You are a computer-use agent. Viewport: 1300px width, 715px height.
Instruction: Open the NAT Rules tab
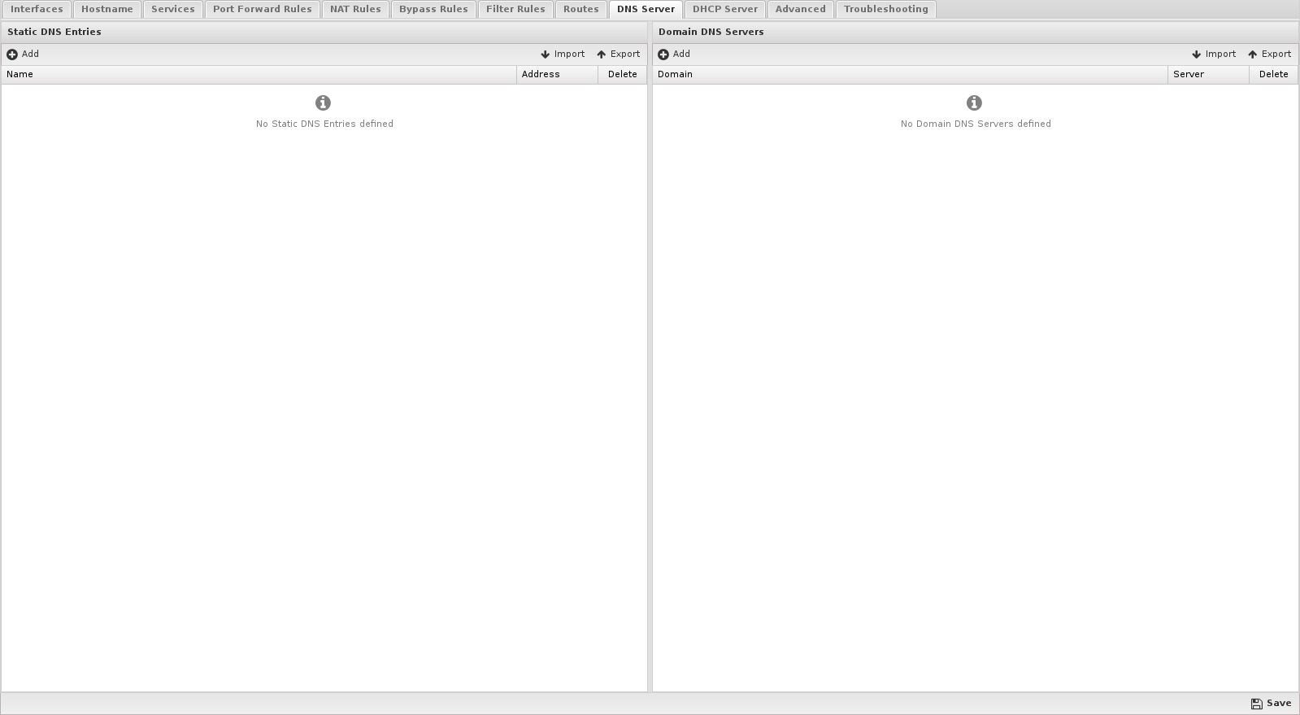pos(355,9)
